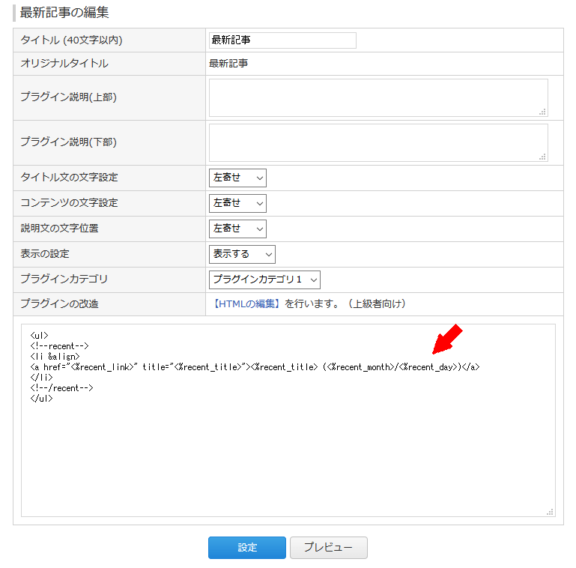The image size is (576, 568).
Task: Click the <!--/recent--> line in code
Action: 61,388
